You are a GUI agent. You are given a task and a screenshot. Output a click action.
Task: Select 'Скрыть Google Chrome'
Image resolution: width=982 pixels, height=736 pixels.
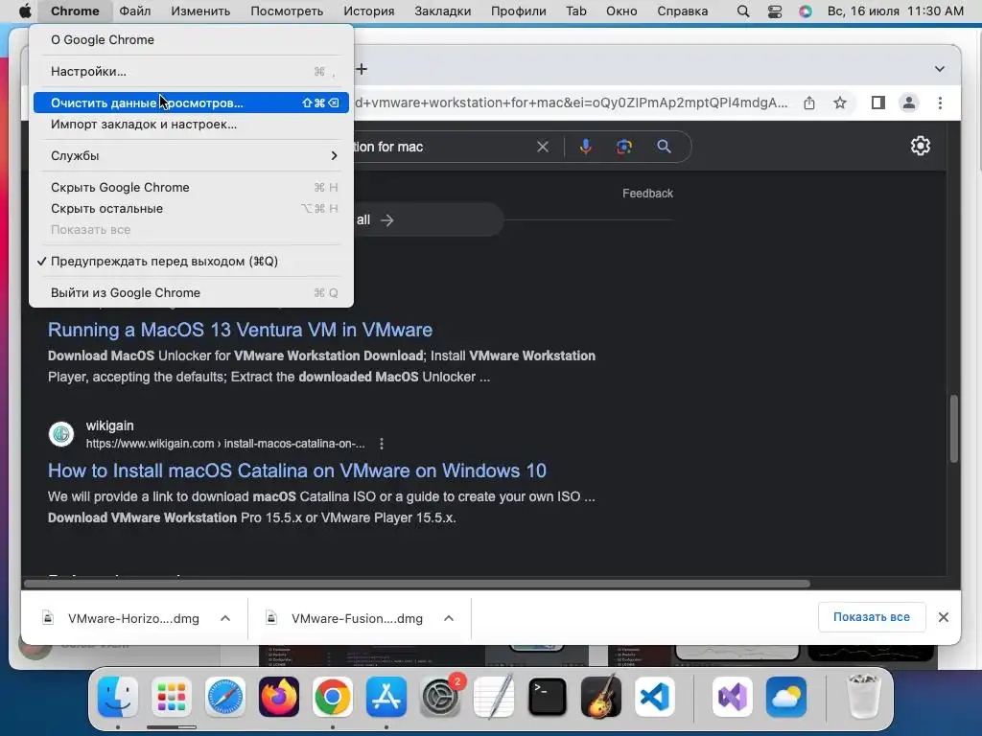point(189,187)
